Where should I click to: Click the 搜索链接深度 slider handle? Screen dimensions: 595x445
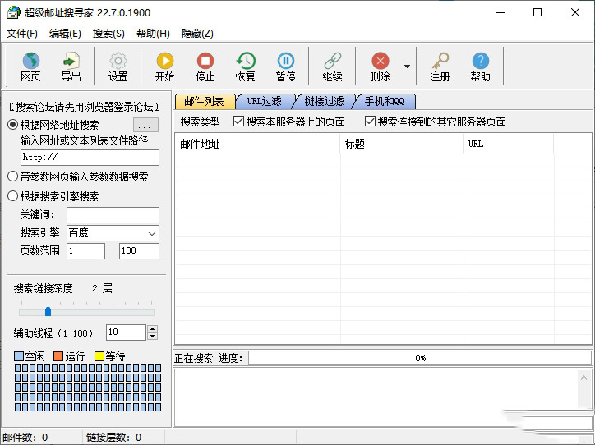pos(48,311)
